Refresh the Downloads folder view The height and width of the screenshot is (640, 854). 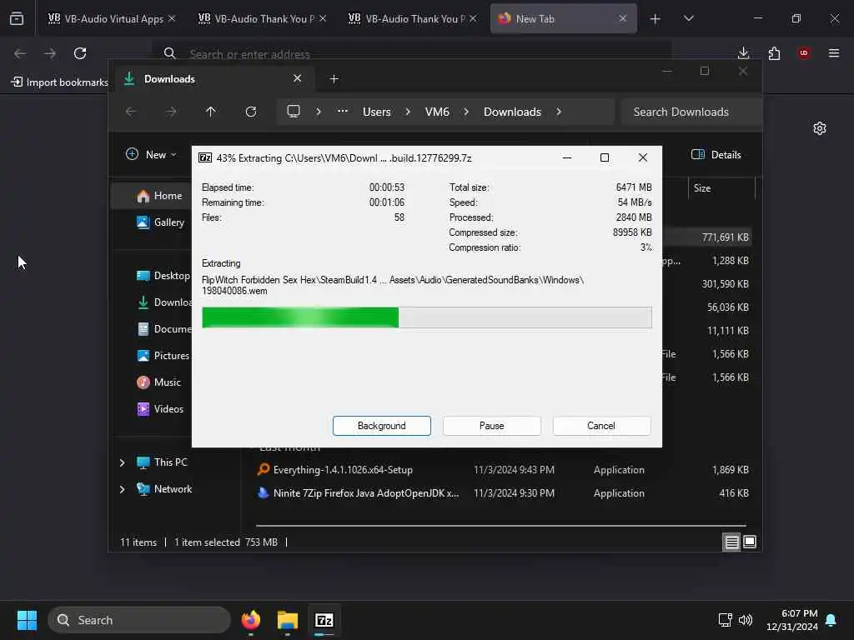[x=250, y=112]
